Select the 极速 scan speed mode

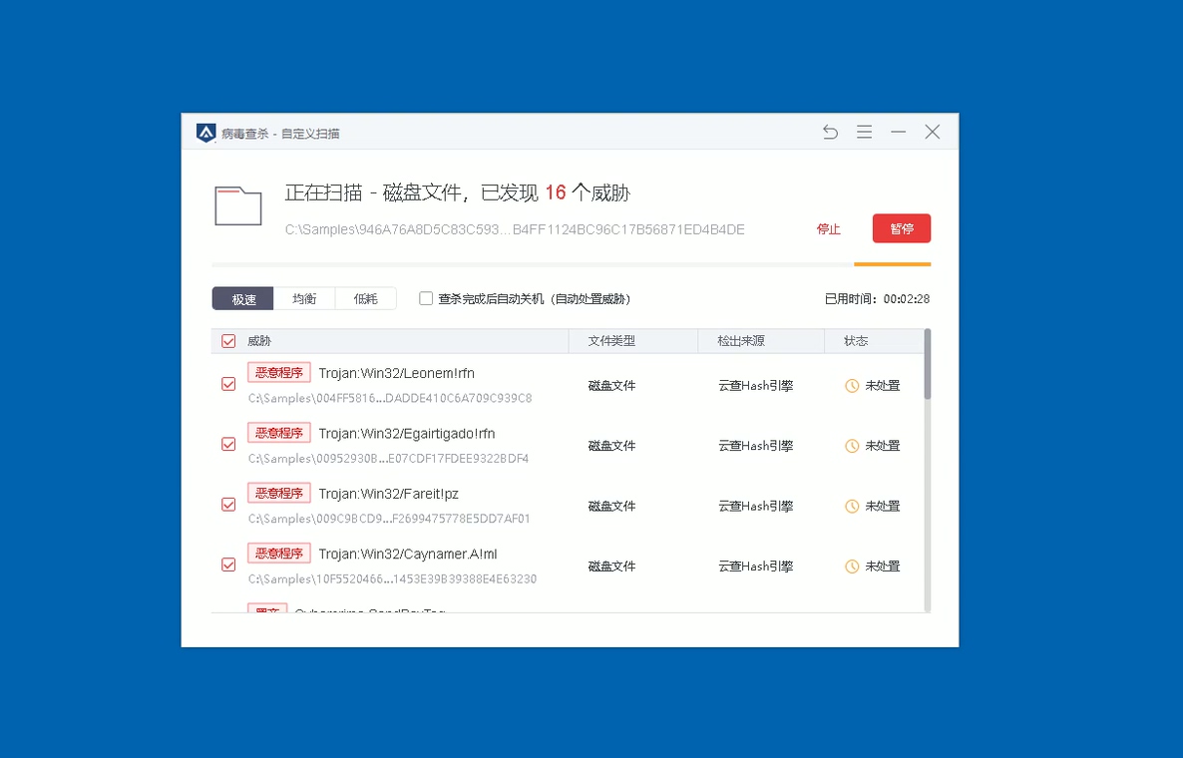(243, 298)
